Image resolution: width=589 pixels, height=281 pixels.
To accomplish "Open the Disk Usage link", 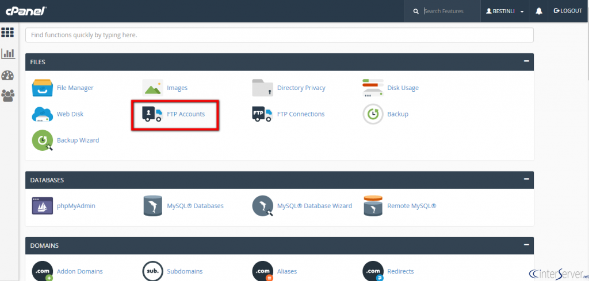I will [403, 88].
